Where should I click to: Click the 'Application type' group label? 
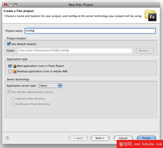pyautogui.click(x=17, y=59)
